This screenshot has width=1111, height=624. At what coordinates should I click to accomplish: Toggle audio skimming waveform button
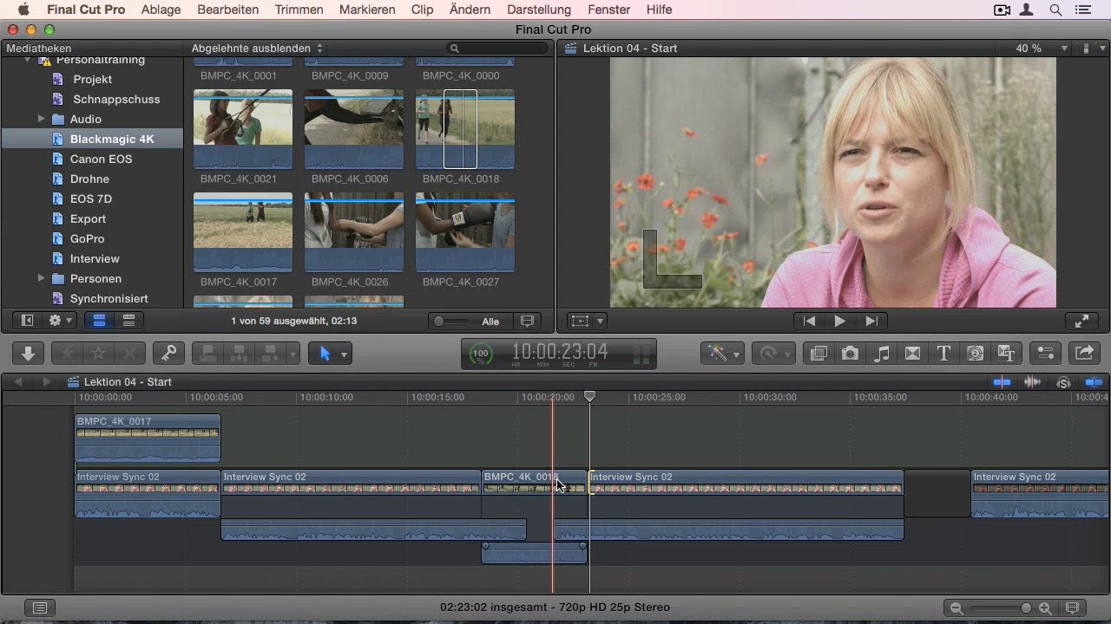(x=1033, y=382)
